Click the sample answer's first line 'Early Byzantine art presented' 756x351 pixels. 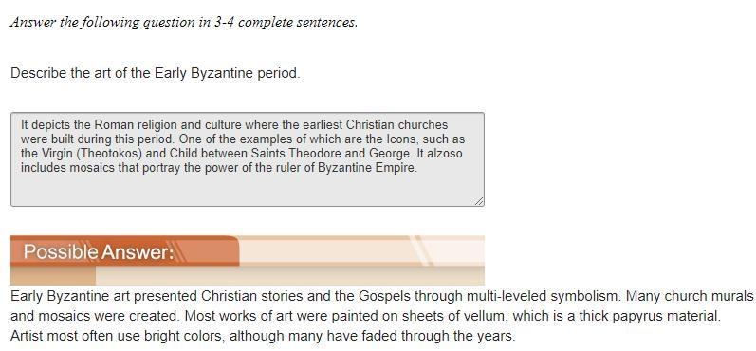point(103,296)
